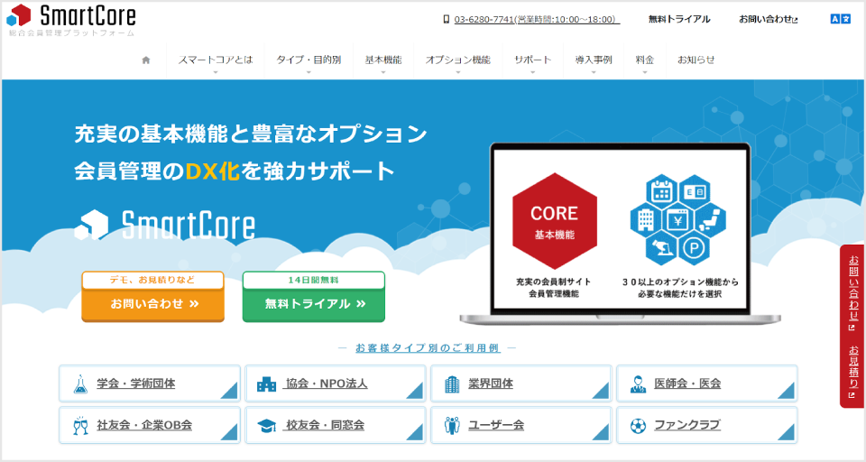Switch language with the translate icon
The width and height of the screenshot is (866, 462).
coord(840,19)
